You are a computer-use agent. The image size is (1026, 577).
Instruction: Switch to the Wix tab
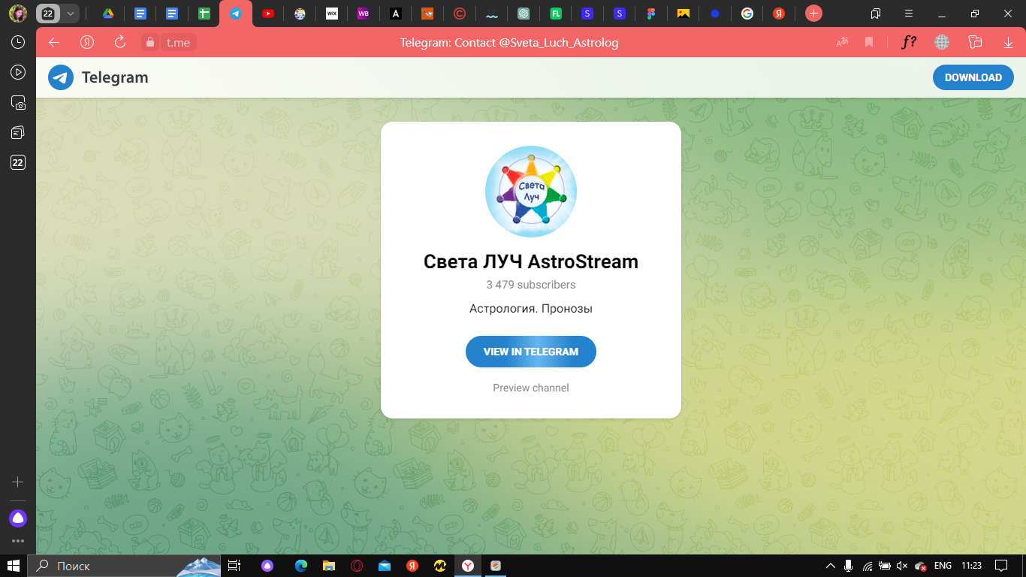331,14
